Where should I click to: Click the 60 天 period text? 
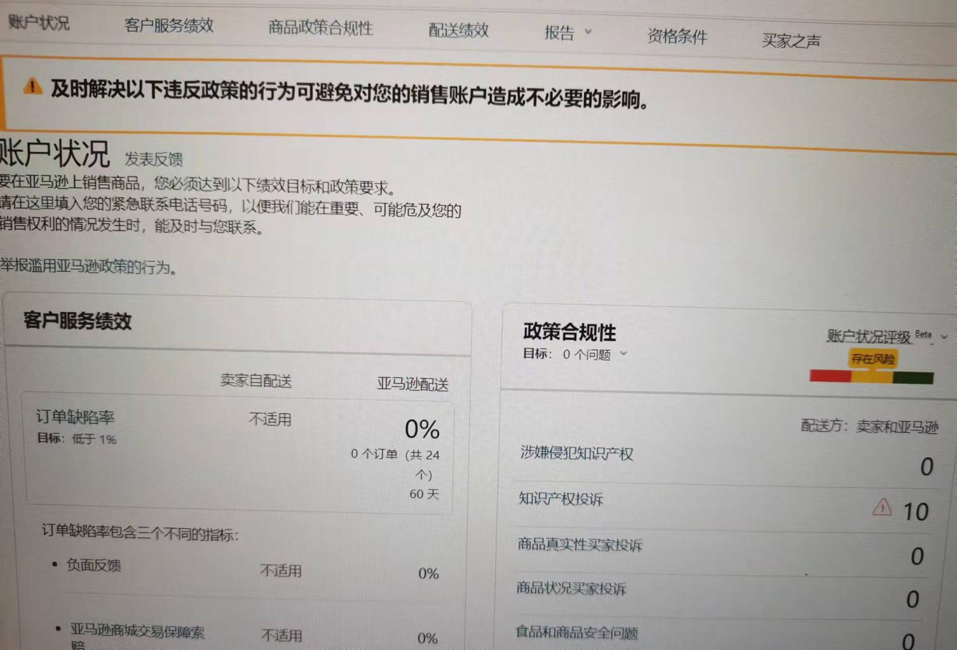(424, 494)
